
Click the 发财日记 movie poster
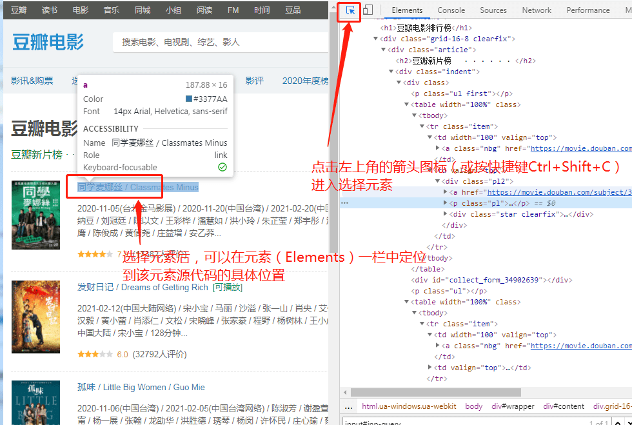point(35,317)
